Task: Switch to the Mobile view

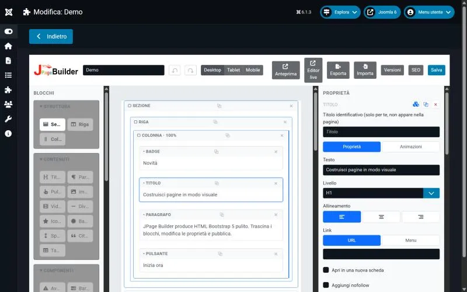Action: coord(253,70)
